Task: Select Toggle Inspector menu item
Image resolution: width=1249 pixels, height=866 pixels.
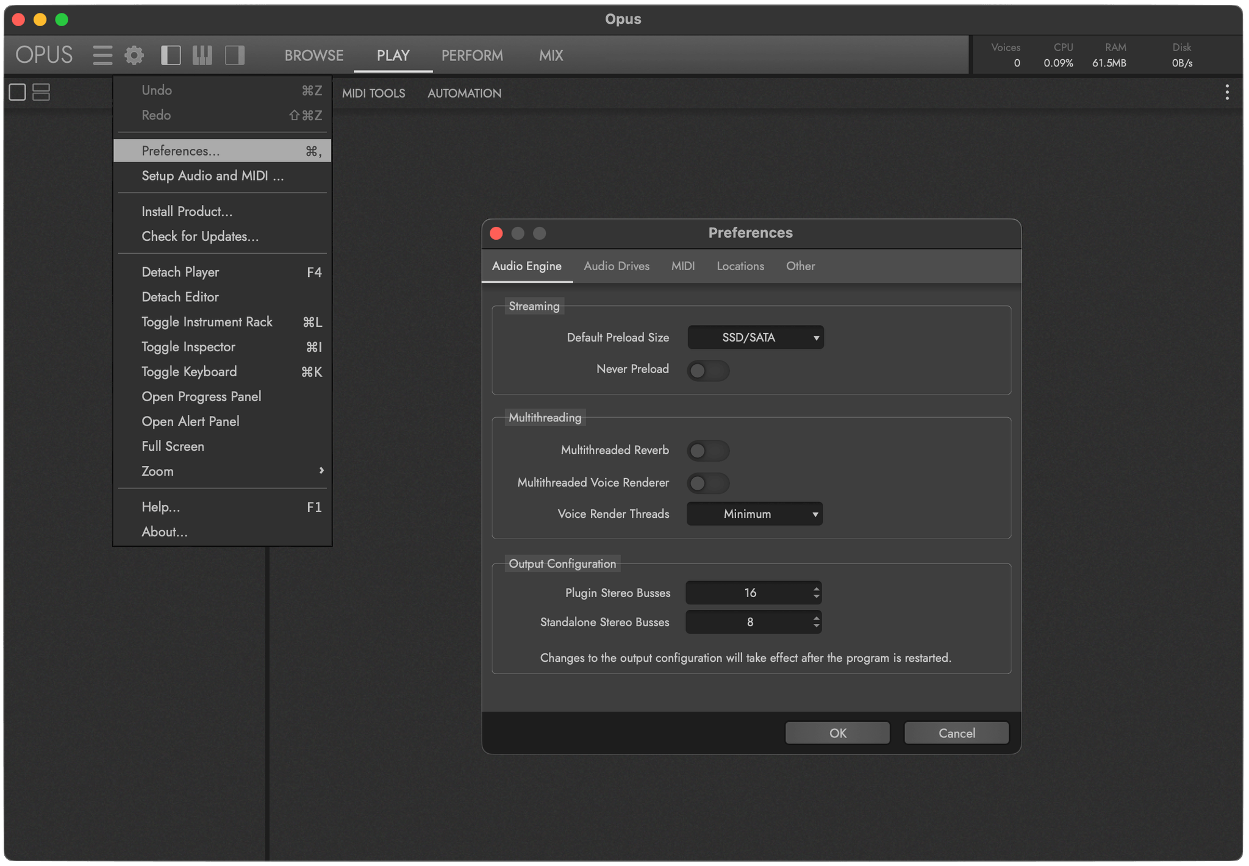Action: click(222, 347)
